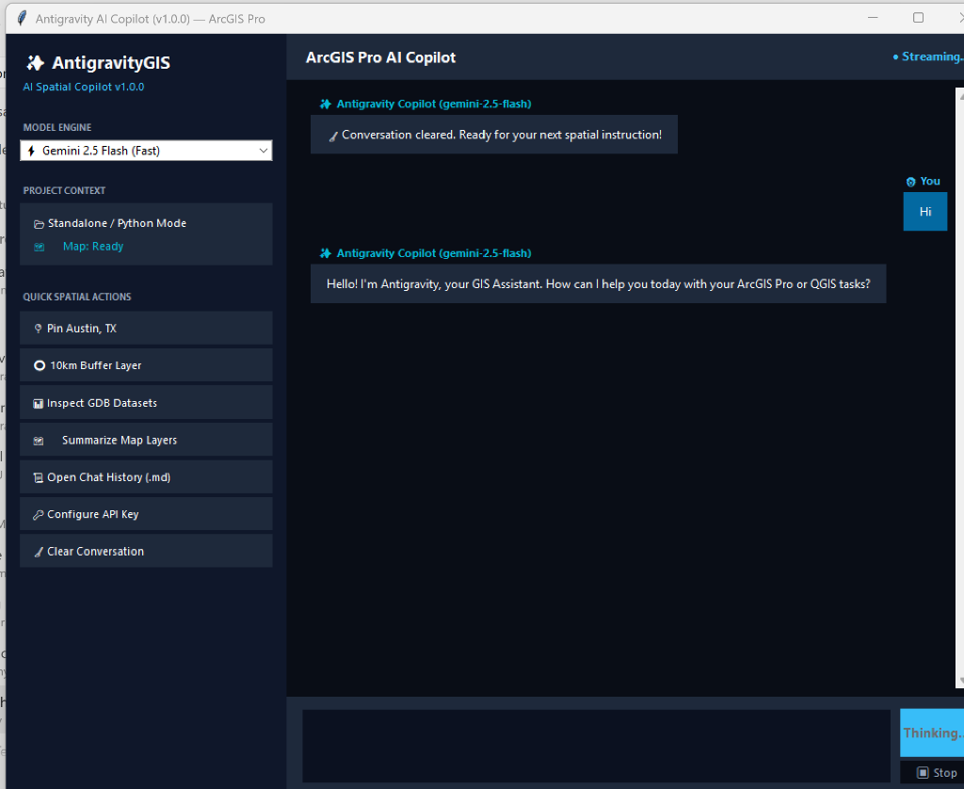Screen dimensions: 964x789
Task: Click the map icon next to Map: Ready
Action: click(x=40, y=248)
